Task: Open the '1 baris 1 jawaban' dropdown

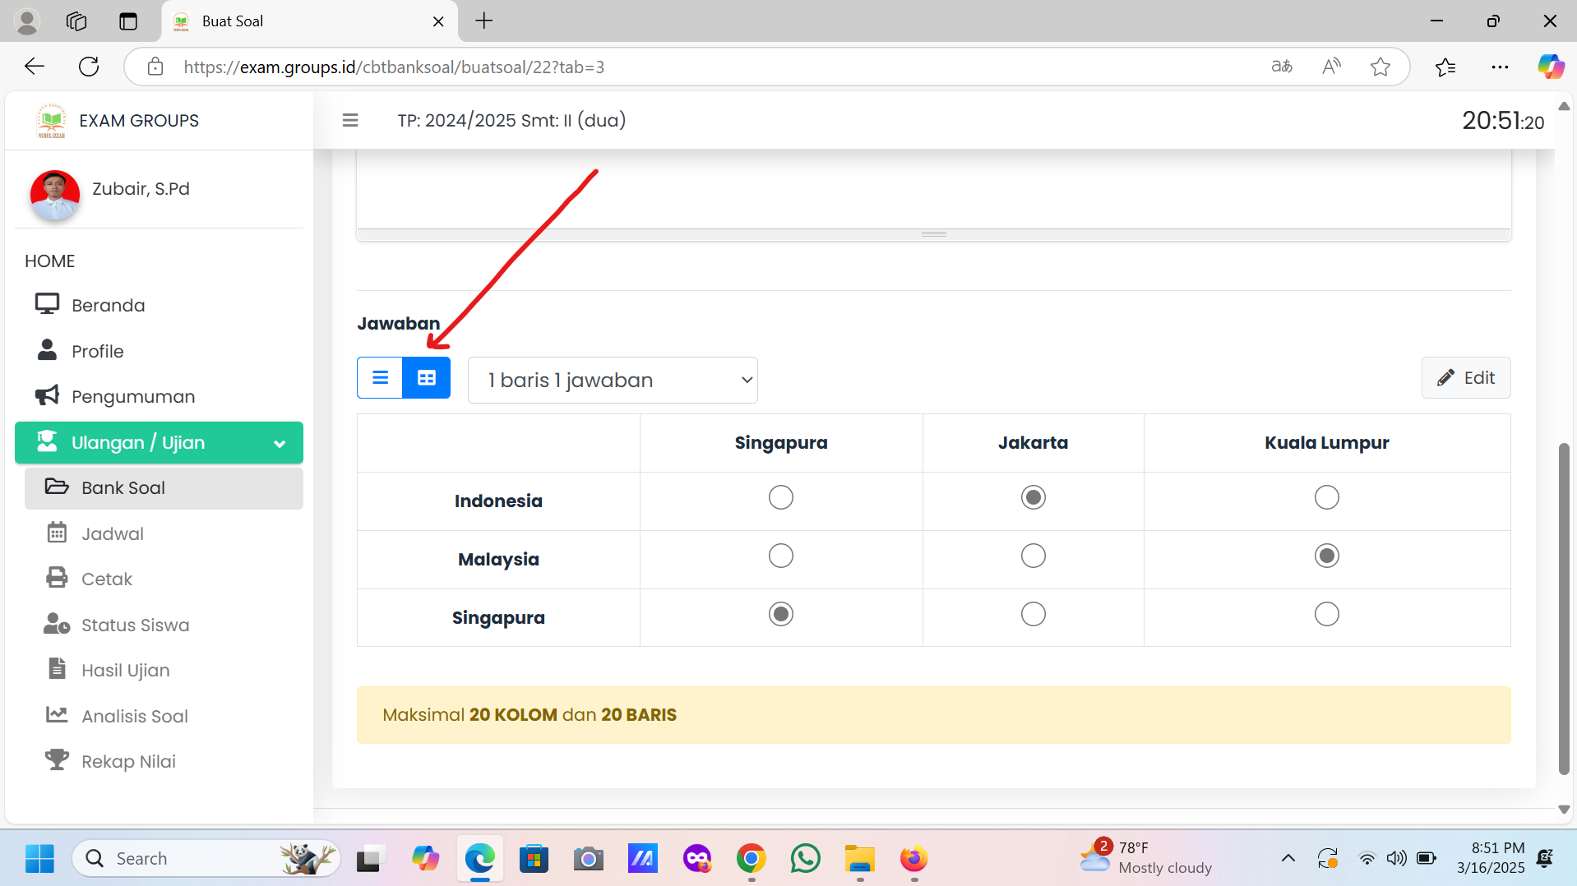Action: (x=613, y=381)
